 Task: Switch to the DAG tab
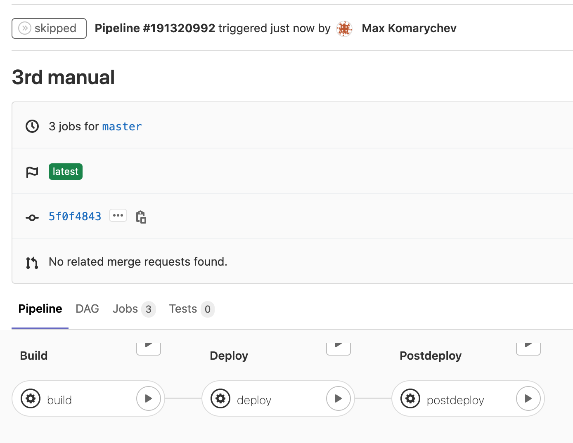[x=87, y=309]
